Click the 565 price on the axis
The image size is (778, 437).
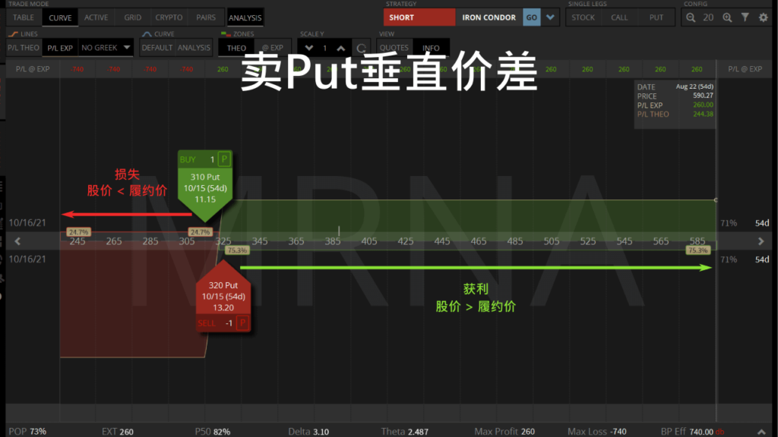[x=661, y=241]
